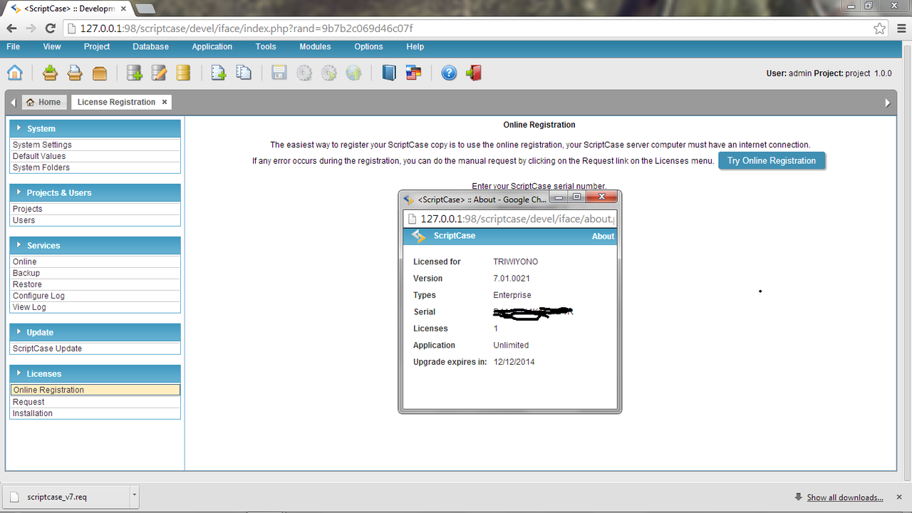Open Request under Licenses
912x513 pixels.
95,402
